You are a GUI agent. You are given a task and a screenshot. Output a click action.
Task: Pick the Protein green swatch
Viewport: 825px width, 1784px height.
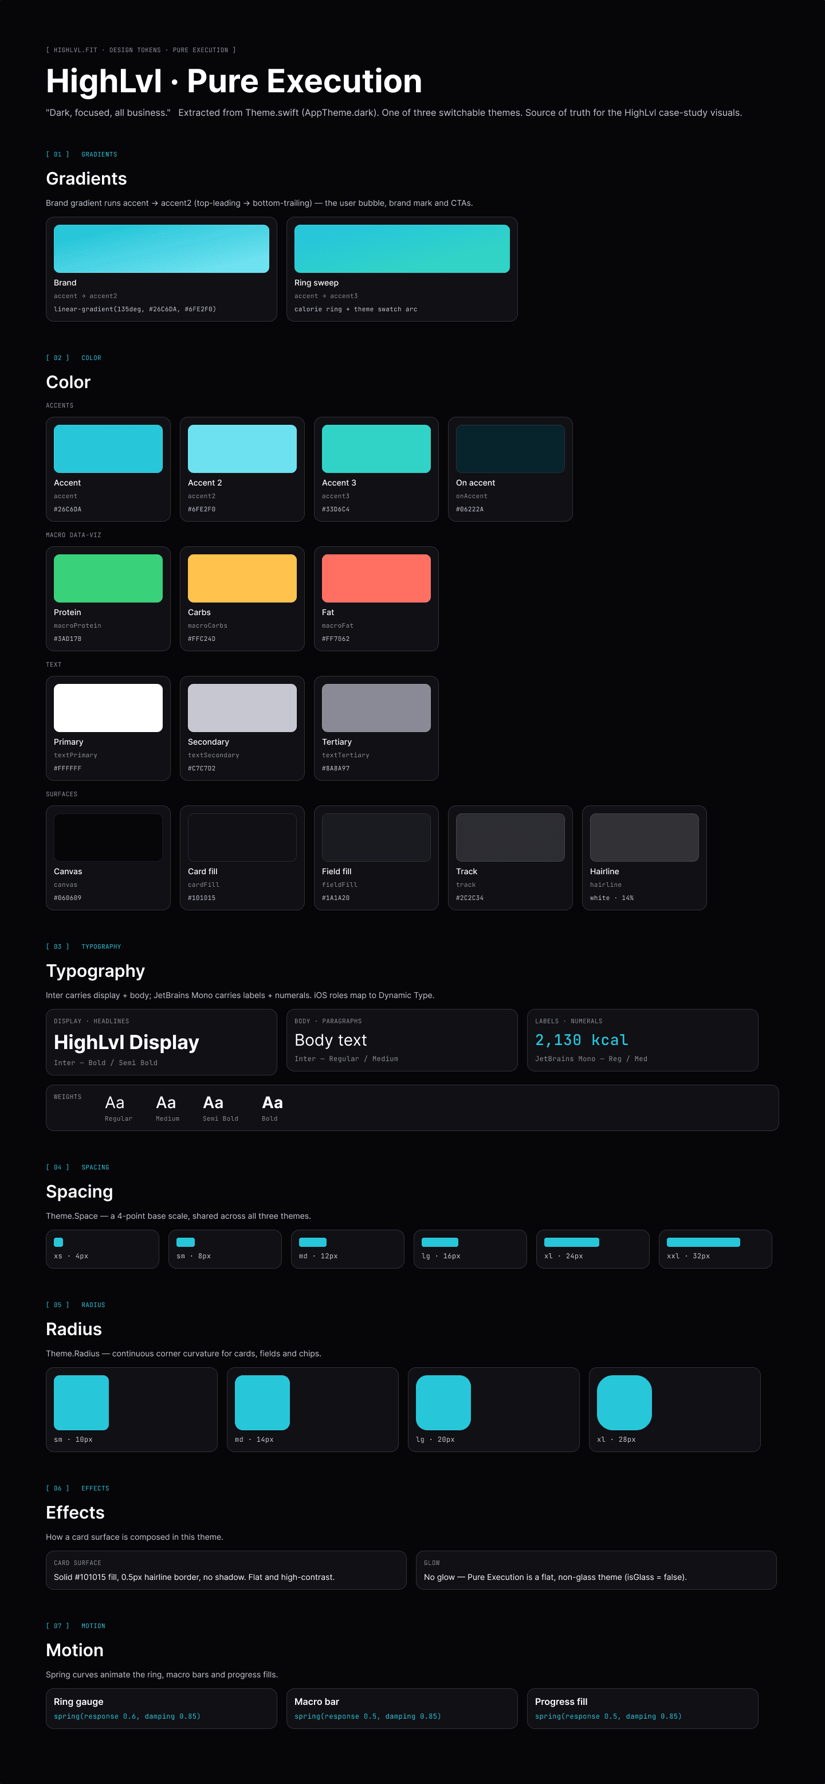click(108, 578)
